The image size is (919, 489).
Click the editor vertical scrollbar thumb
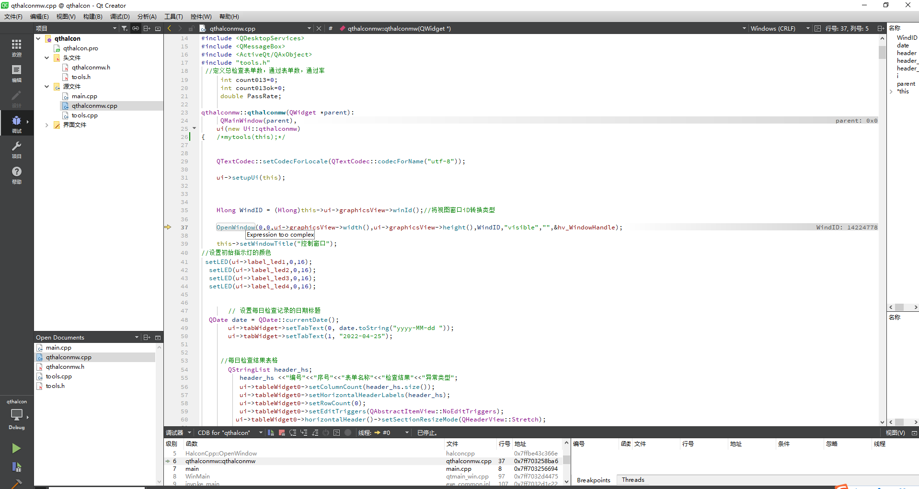point(882,52)
